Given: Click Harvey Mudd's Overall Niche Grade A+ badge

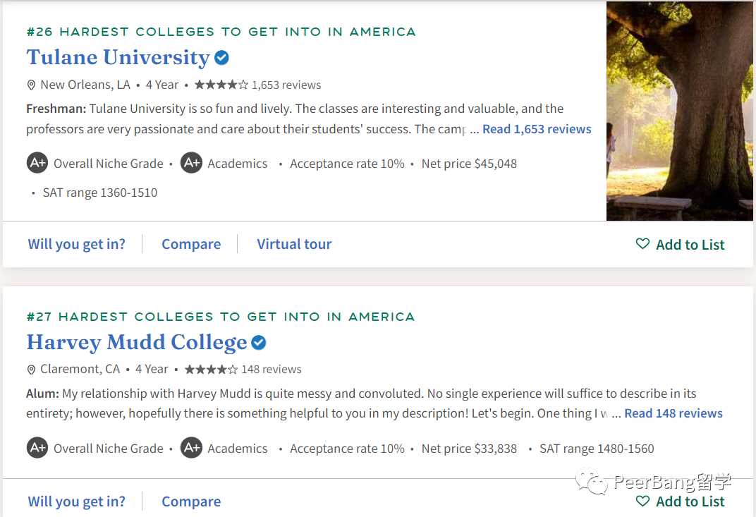Looking at the screenshot, I should 37,448.
